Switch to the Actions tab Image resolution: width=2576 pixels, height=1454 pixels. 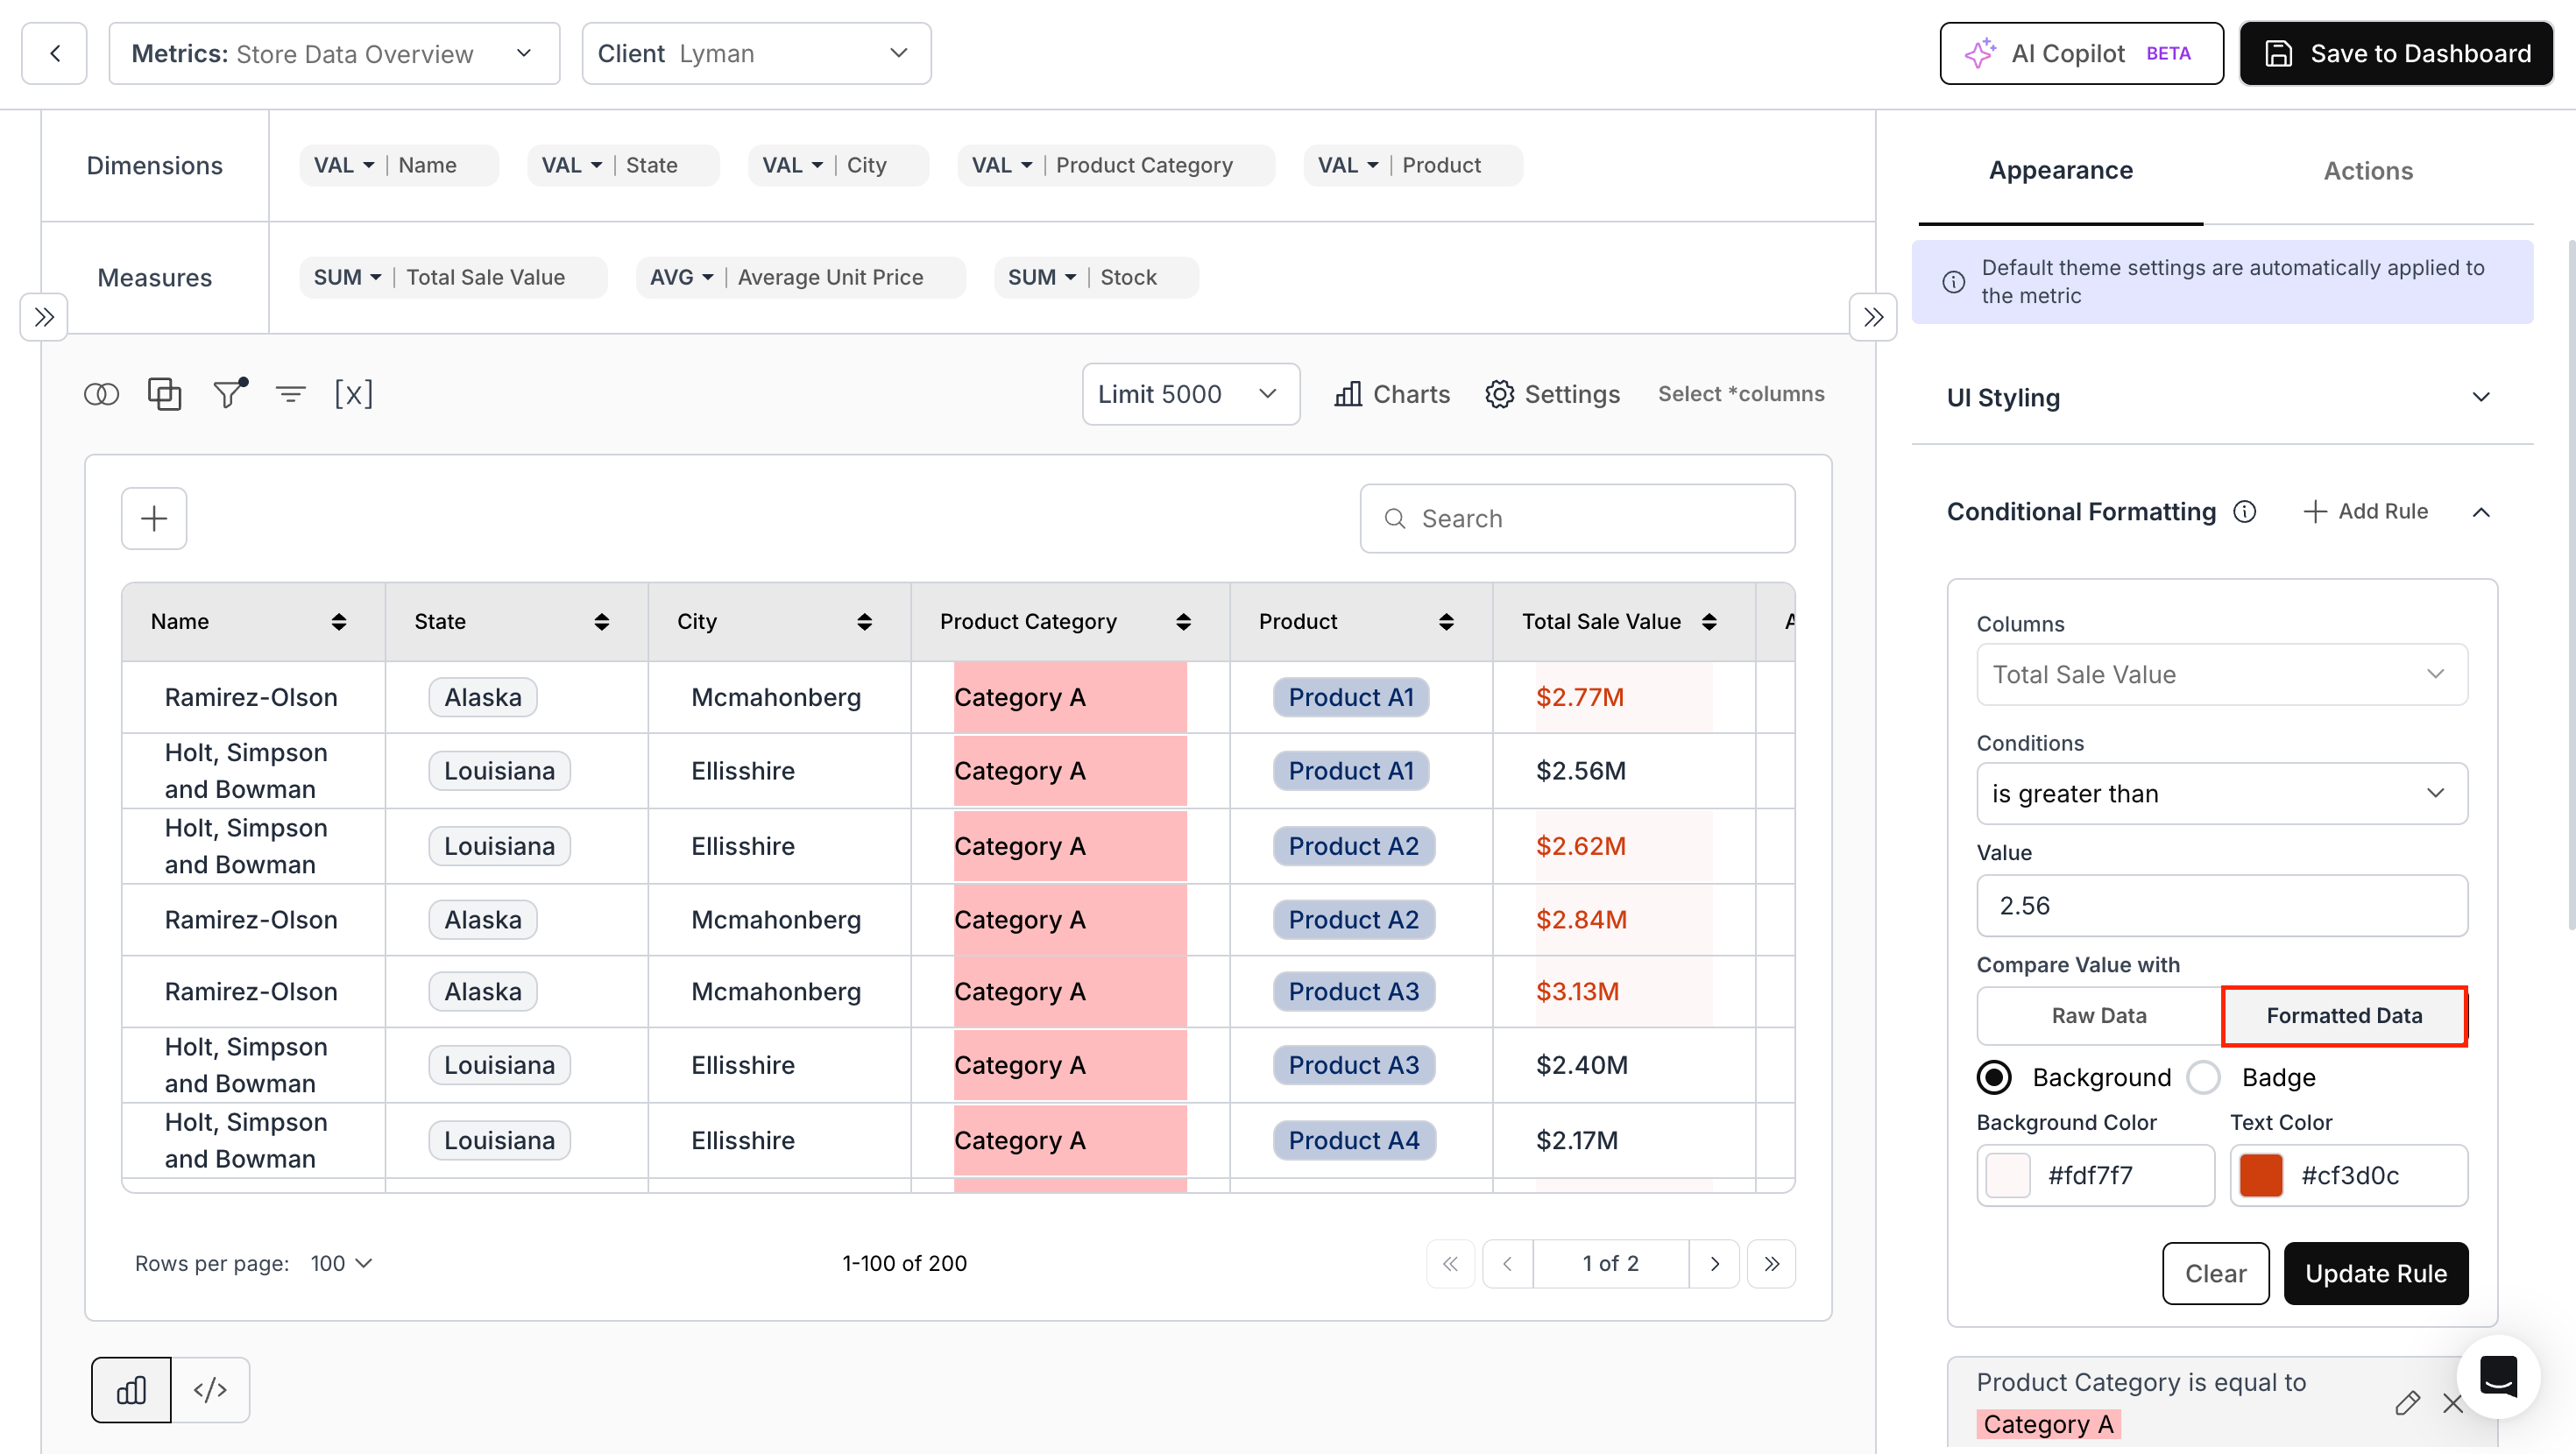[2368, 170]
